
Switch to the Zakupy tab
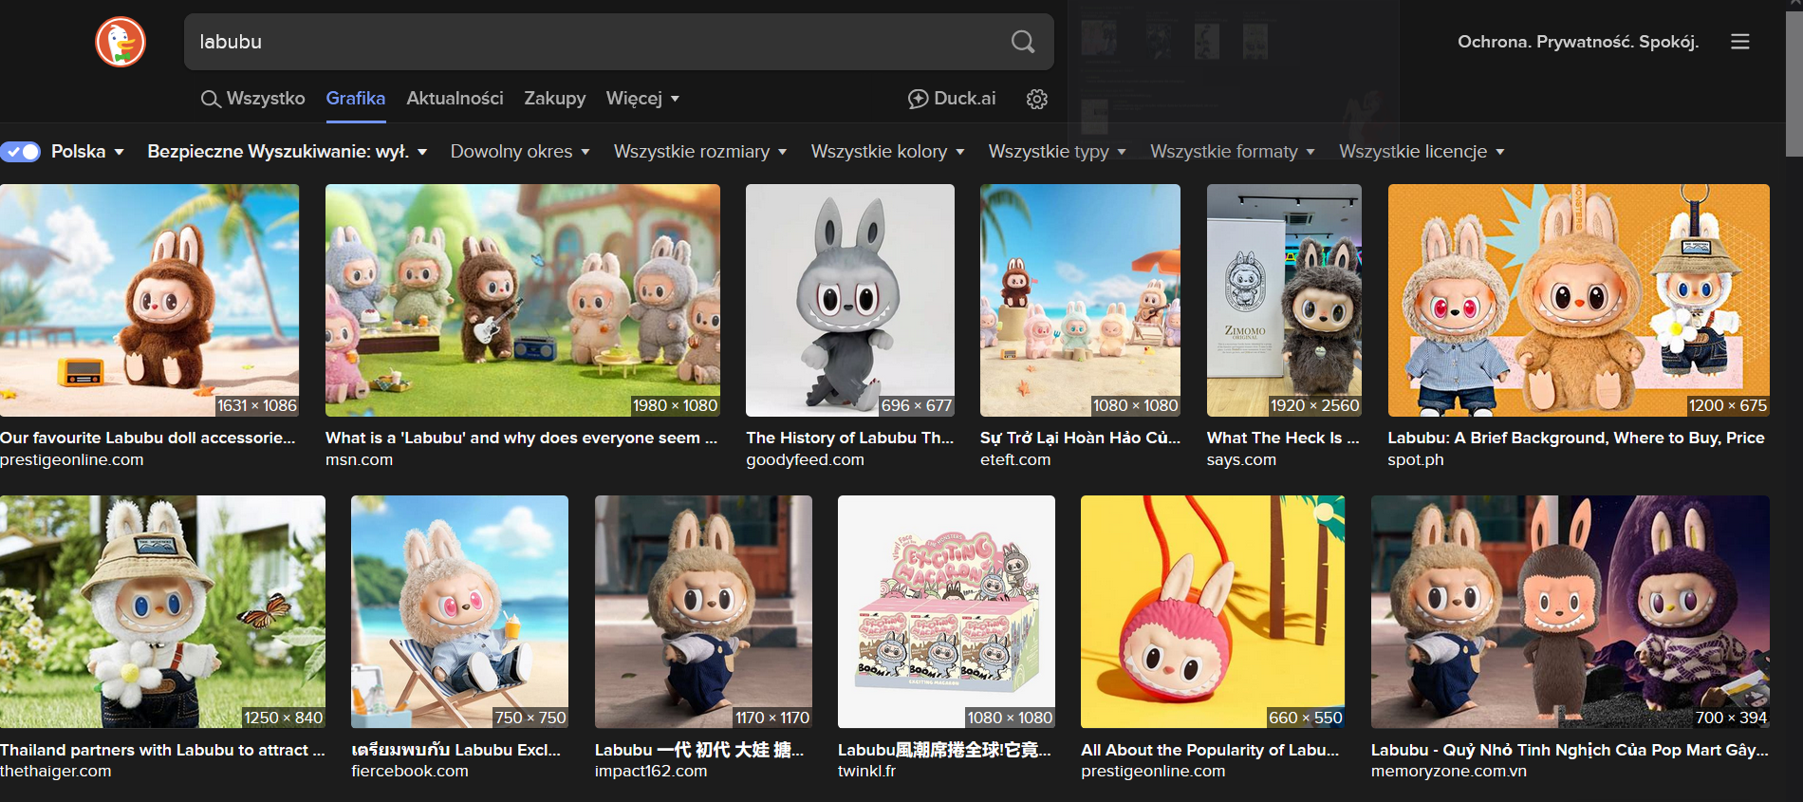pyautogui.click(x=555, y=99)
